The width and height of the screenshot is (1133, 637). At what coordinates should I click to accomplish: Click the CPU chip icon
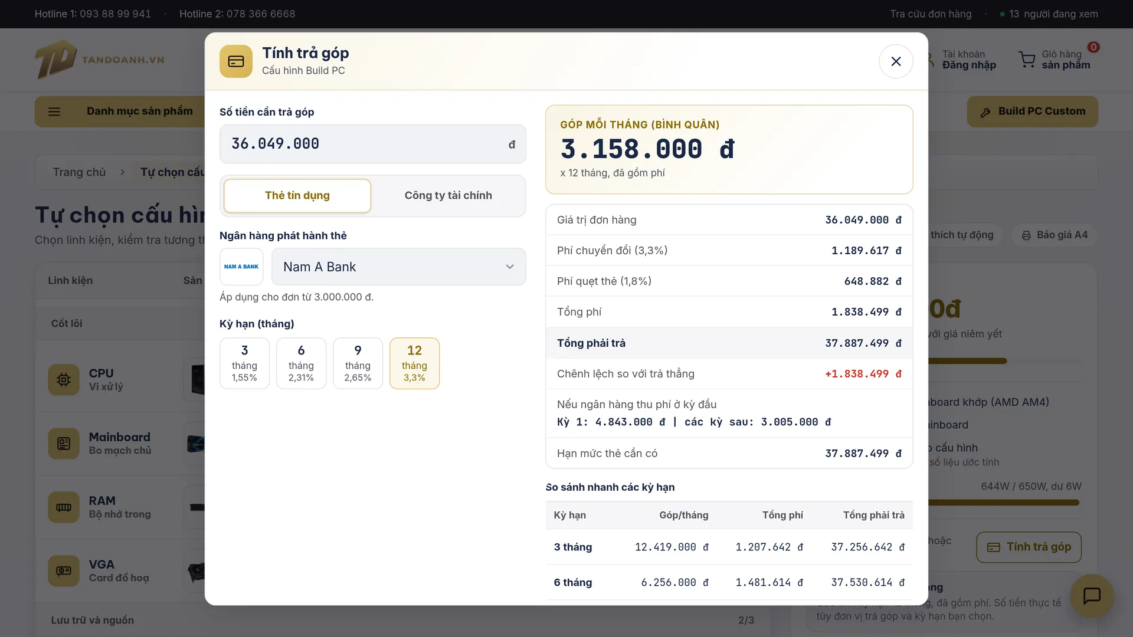[64, 380]
